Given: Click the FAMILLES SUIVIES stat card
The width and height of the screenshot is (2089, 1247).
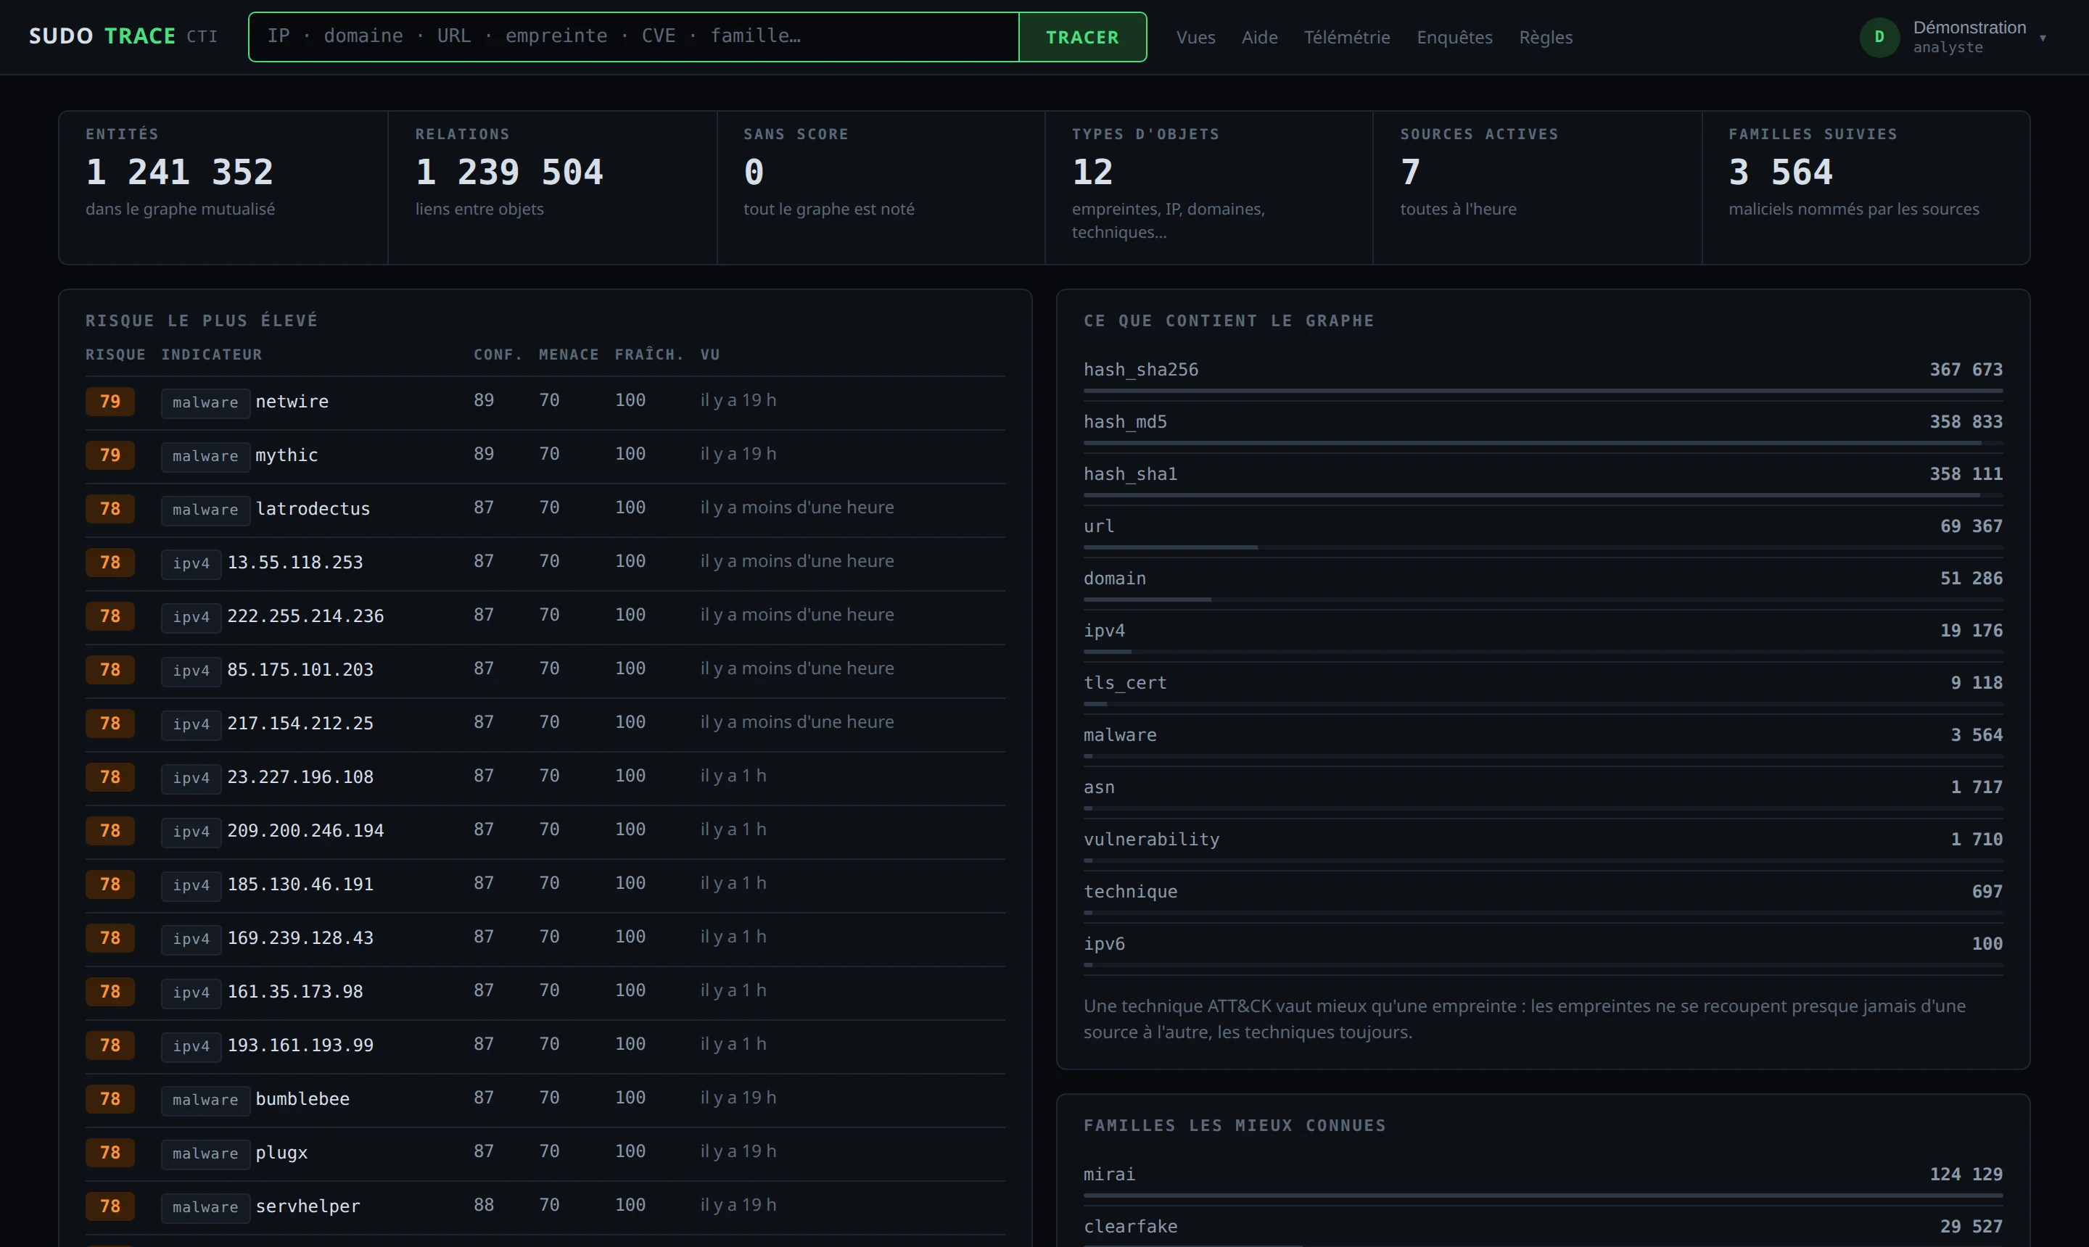Looking at the screenshot, I should (1866, 187).
